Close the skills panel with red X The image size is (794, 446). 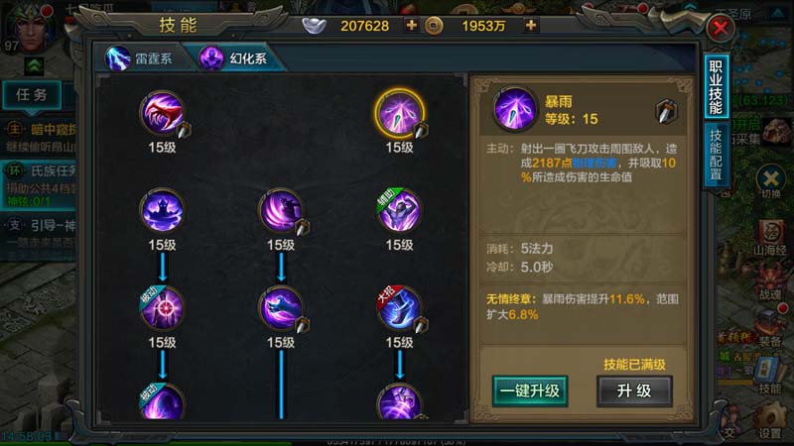coord(721,29)
